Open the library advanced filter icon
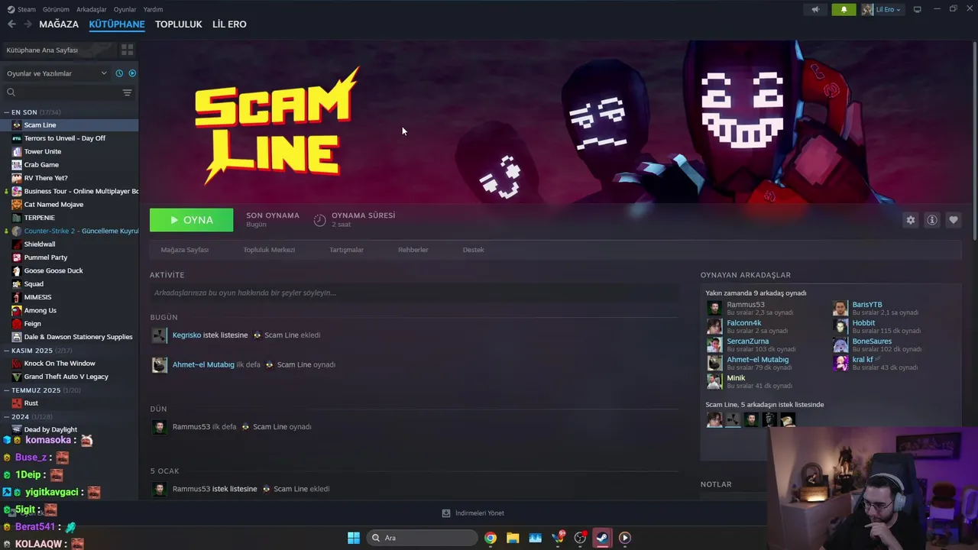Viewport: 978px width, 550px height. pos(127,92)
